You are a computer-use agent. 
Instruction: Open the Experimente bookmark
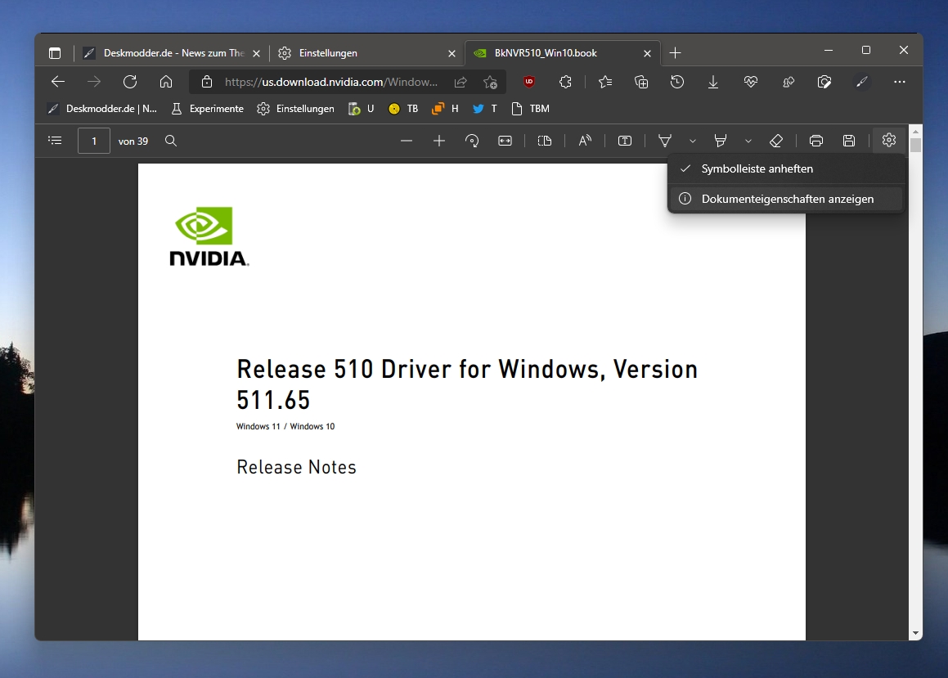(208, 109)
